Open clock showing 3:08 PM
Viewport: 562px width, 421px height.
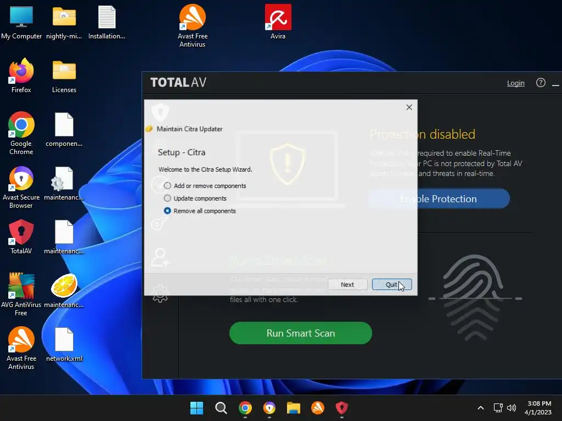pos(538,408)
